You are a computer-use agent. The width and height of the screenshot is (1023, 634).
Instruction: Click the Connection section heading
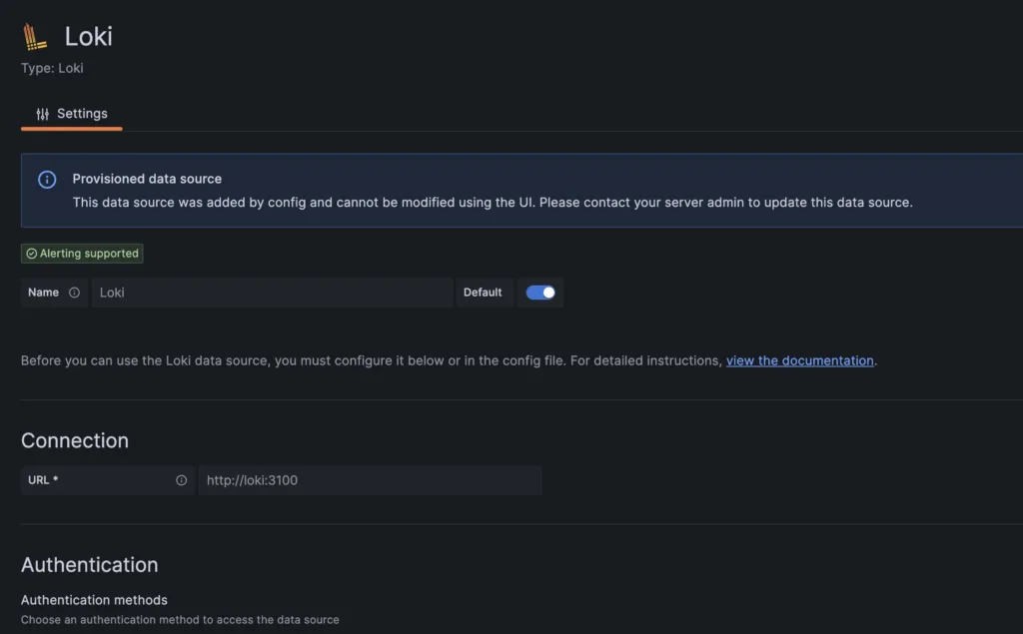pyautogui.click(x=75, y=440)
